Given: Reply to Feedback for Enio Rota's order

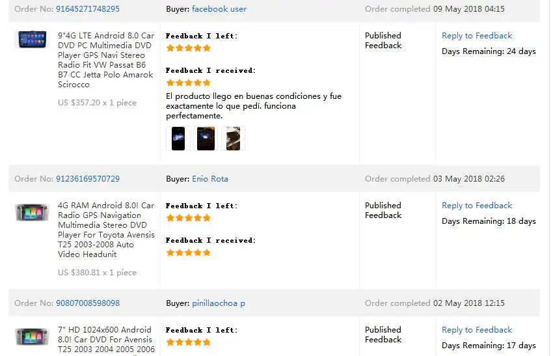Looking at the screenshot, I should click(x=477, y=206).
